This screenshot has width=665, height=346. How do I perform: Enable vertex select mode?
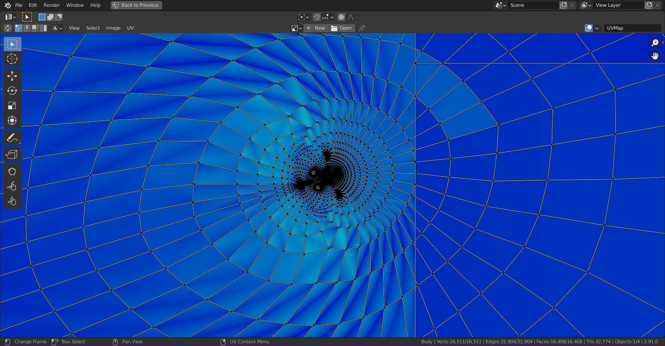tap(19, 28)
